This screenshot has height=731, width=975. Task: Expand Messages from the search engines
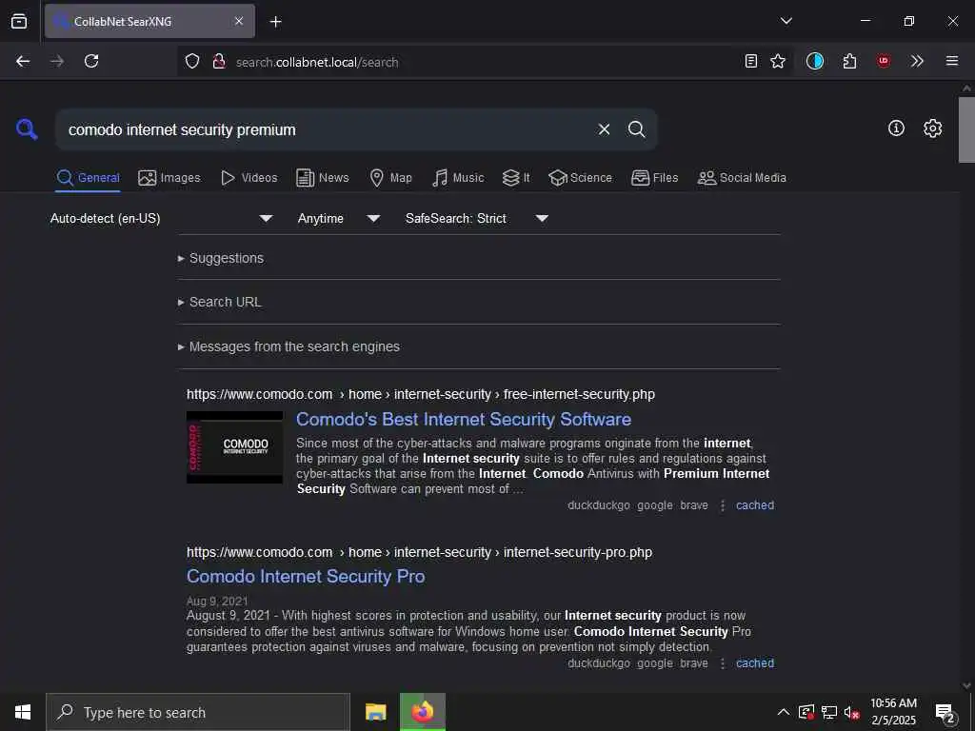pyautogui.click(x=289, y=346)
